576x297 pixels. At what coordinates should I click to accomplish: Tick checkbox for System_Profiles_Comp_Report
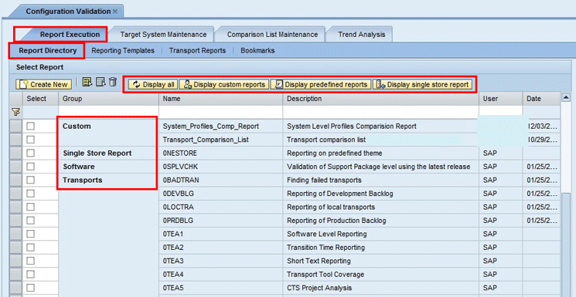coord(30,127)
